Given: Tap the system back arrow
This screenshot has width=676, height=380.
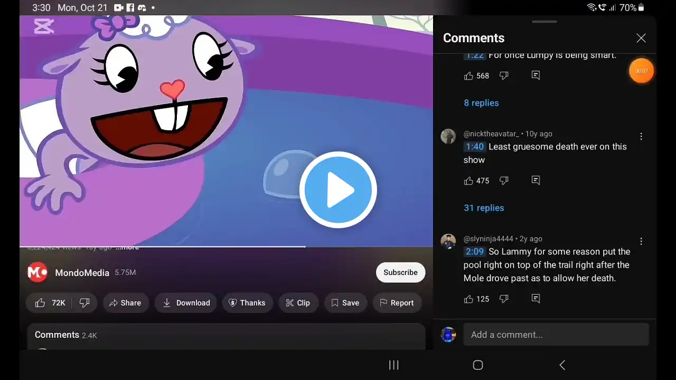Looking at the screenshot, I should tap(562, 365).
